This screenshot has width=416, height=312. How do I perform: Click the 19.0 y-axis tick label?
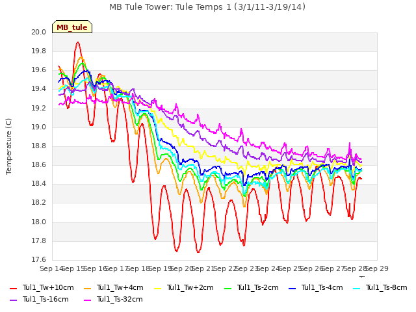[39, 127]
